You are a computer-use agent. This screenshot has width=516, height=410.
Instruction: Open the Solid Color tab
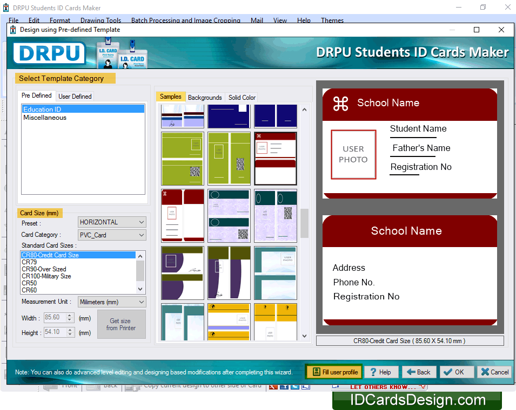click(242, 98)
